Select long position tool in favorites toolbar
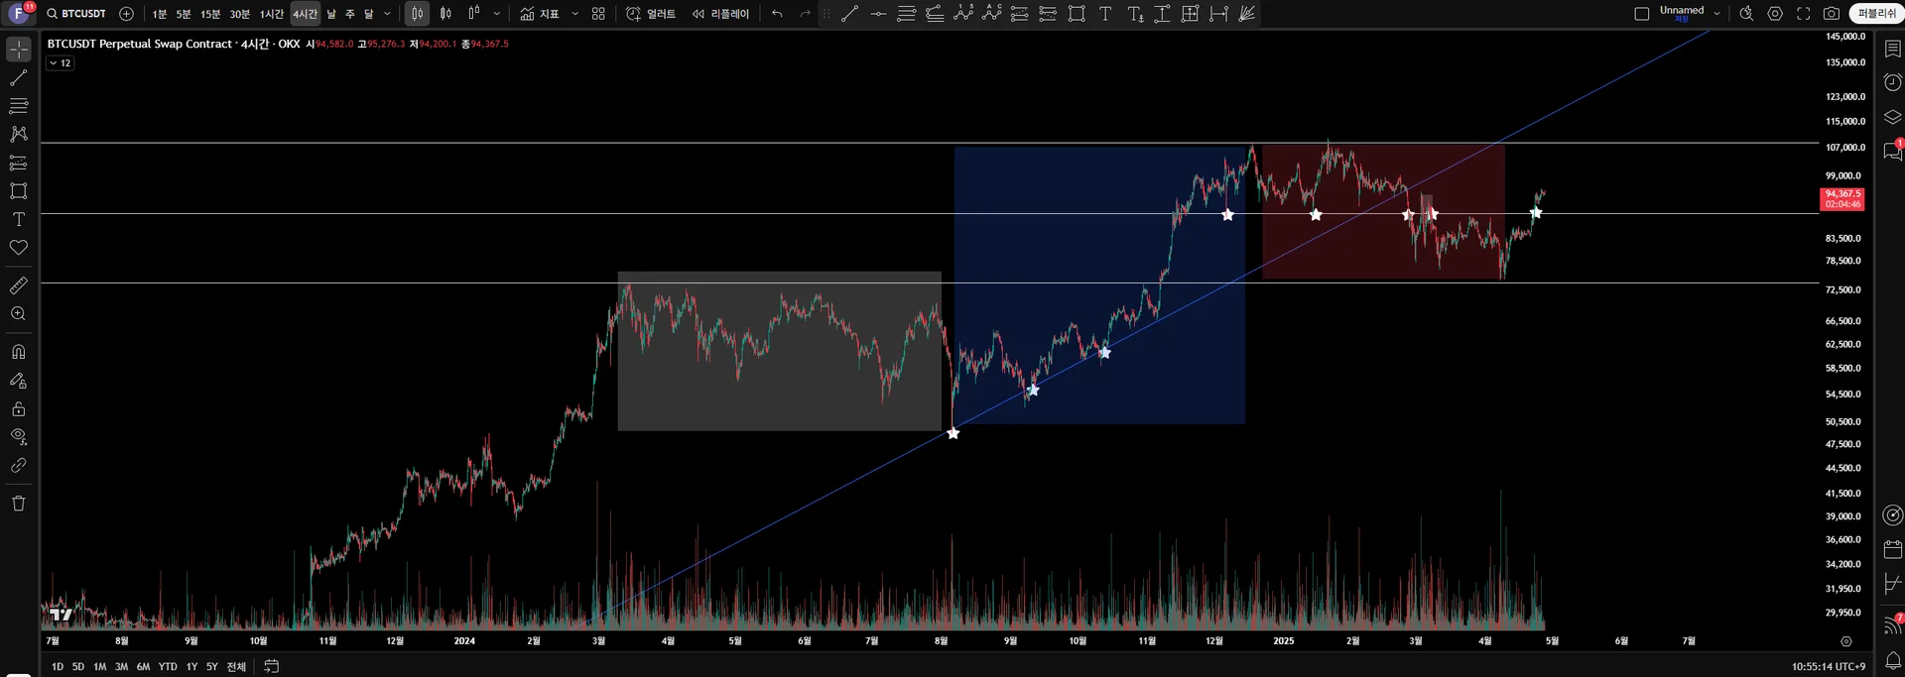Image resolution: width=1905 pixels, height=677 pixels. 1020,14
